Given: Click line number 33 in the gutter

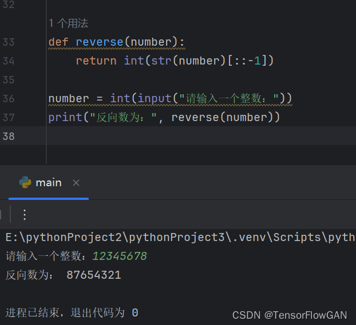Looking at the screenshot, I should coord(9,42).
